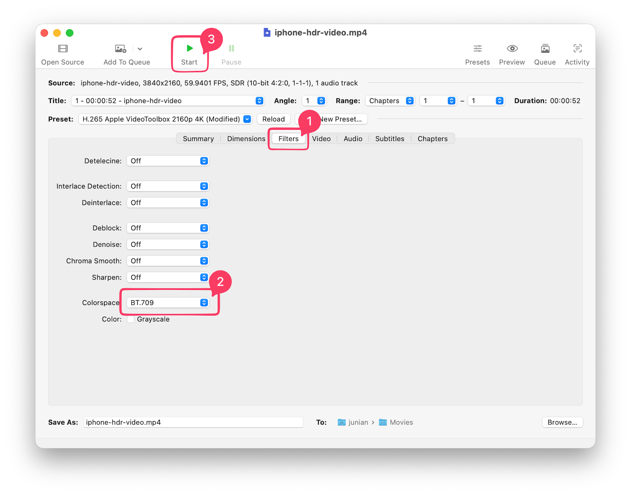Click the Browse... button
631x495 pixels.
[562, 422]
